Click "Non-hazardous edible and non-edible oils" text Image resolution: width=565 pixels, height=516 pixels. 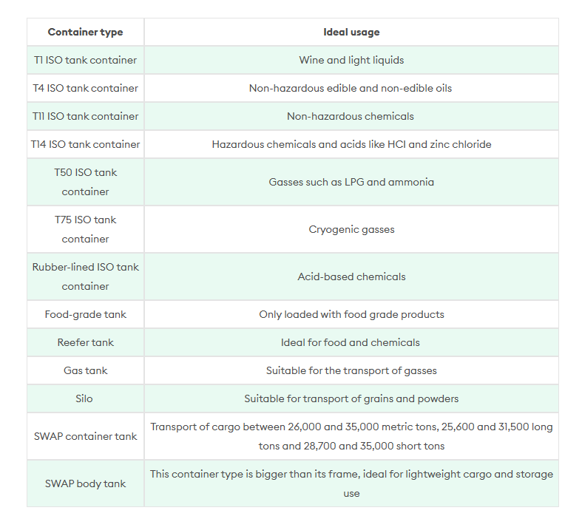351,88
